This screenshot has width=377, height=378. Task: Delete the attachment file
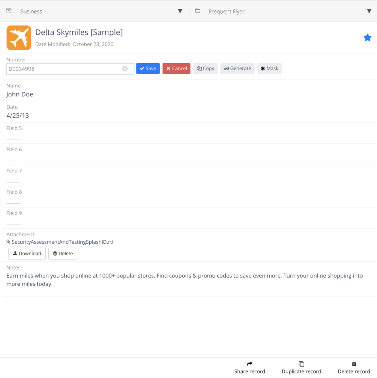pyautogui.click(x=63, y=254)
